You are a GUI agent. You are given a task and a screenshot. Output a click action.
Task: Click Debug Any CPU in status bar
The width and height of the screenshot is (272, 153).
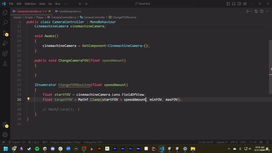93,142
